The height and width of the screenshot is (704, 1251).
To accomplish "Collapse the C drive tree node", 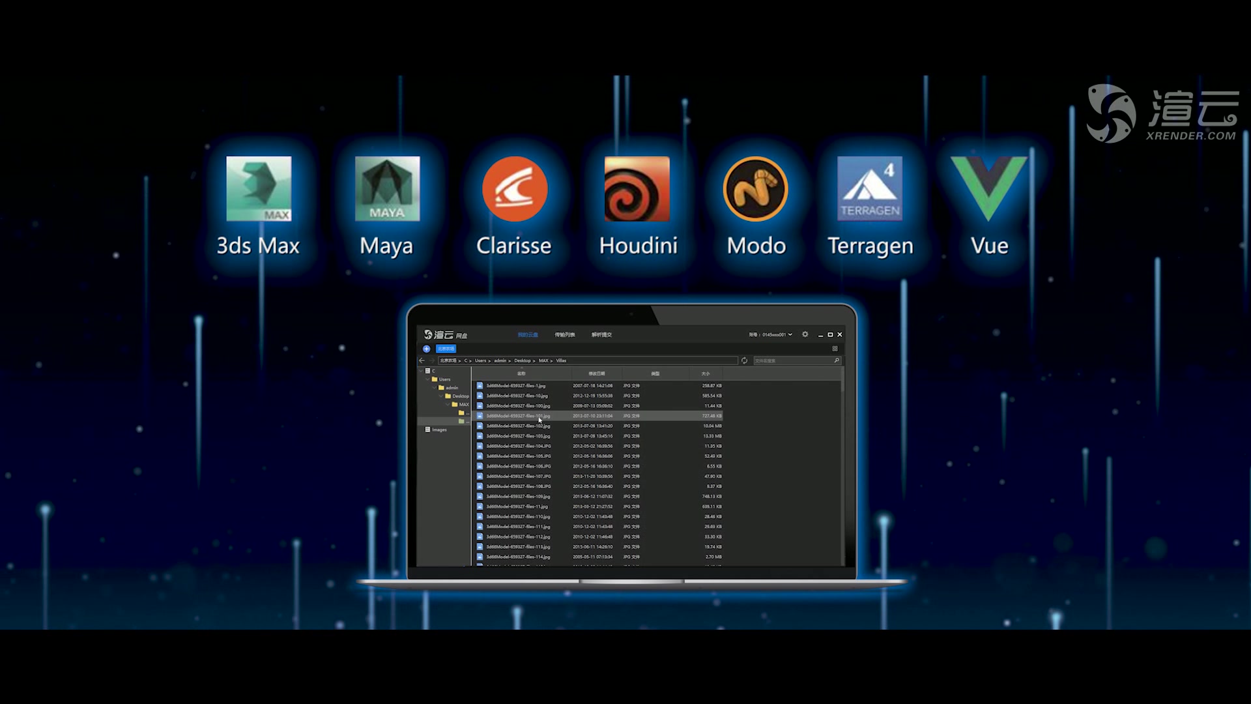I will (421, 371).
